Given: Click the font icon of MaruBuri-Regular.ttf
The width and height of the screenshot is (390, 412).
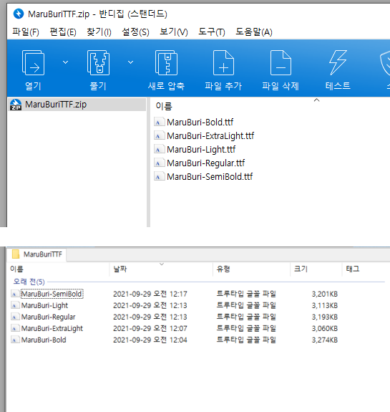Looking at the screenshot, I should coord(160,163).
